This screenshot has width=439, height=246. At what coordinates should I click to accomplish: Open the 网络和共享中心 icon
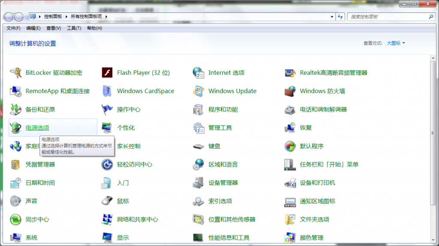click(107, 220)
